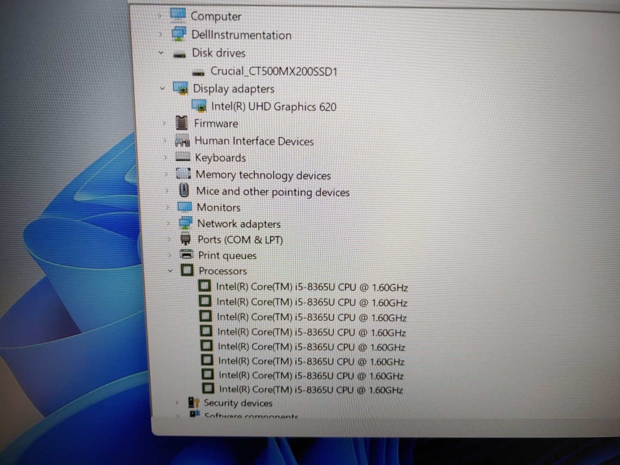Viewport: 620px width, 465px height.
Task: Click the first processor entry's chip icon
Action: pos(205,286)
